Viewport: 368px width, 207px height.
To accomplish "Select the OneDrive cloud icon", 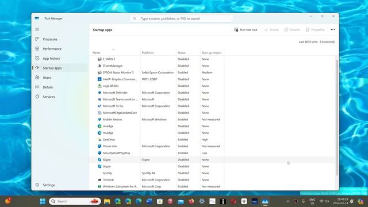I will (99, 139).
